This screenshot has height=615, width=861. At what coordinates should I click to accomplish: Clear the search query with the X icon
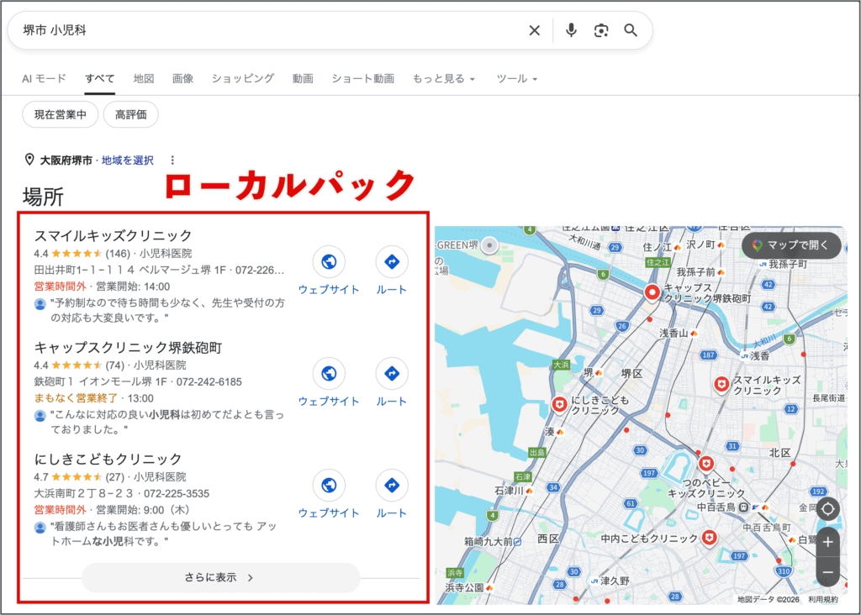534,30
